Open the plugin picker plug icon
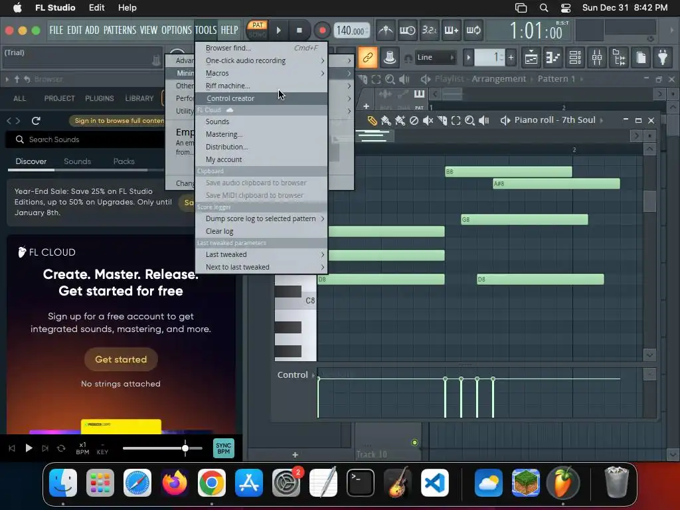 (x=663, y=57)
